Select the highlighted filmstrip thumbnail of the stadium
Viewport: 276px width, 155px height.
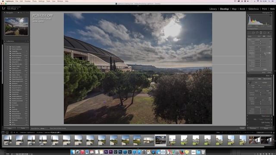coord(160,140)
